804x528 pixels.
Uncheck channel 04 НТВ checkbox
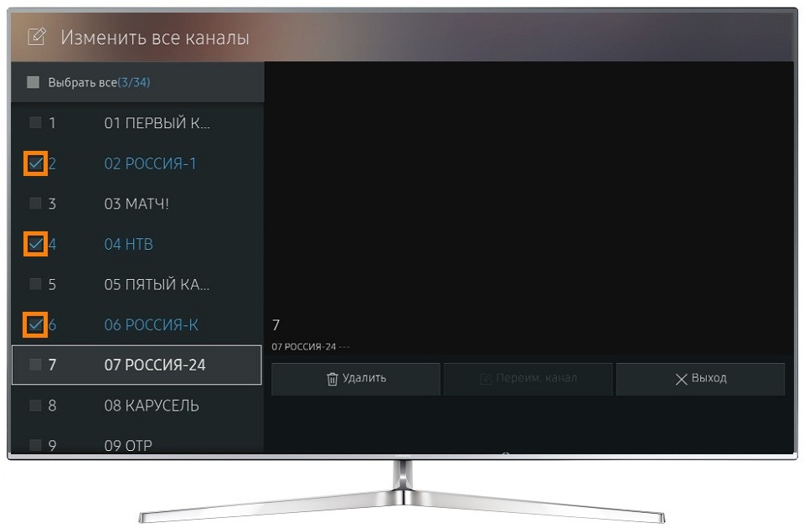(x=35, y=244)
